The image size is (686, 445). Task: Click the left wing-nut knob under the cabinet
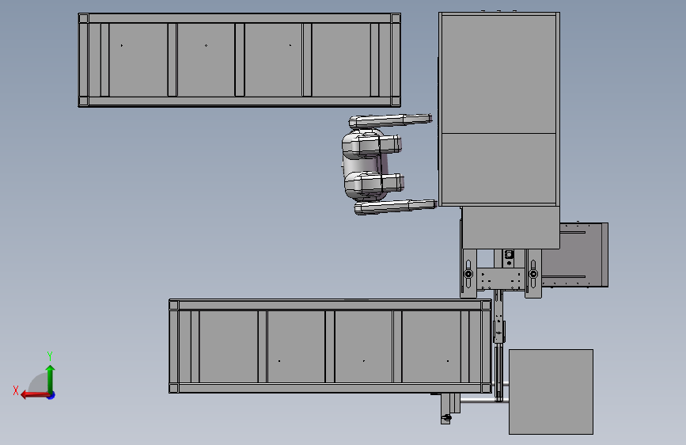[x=468, y=274]
